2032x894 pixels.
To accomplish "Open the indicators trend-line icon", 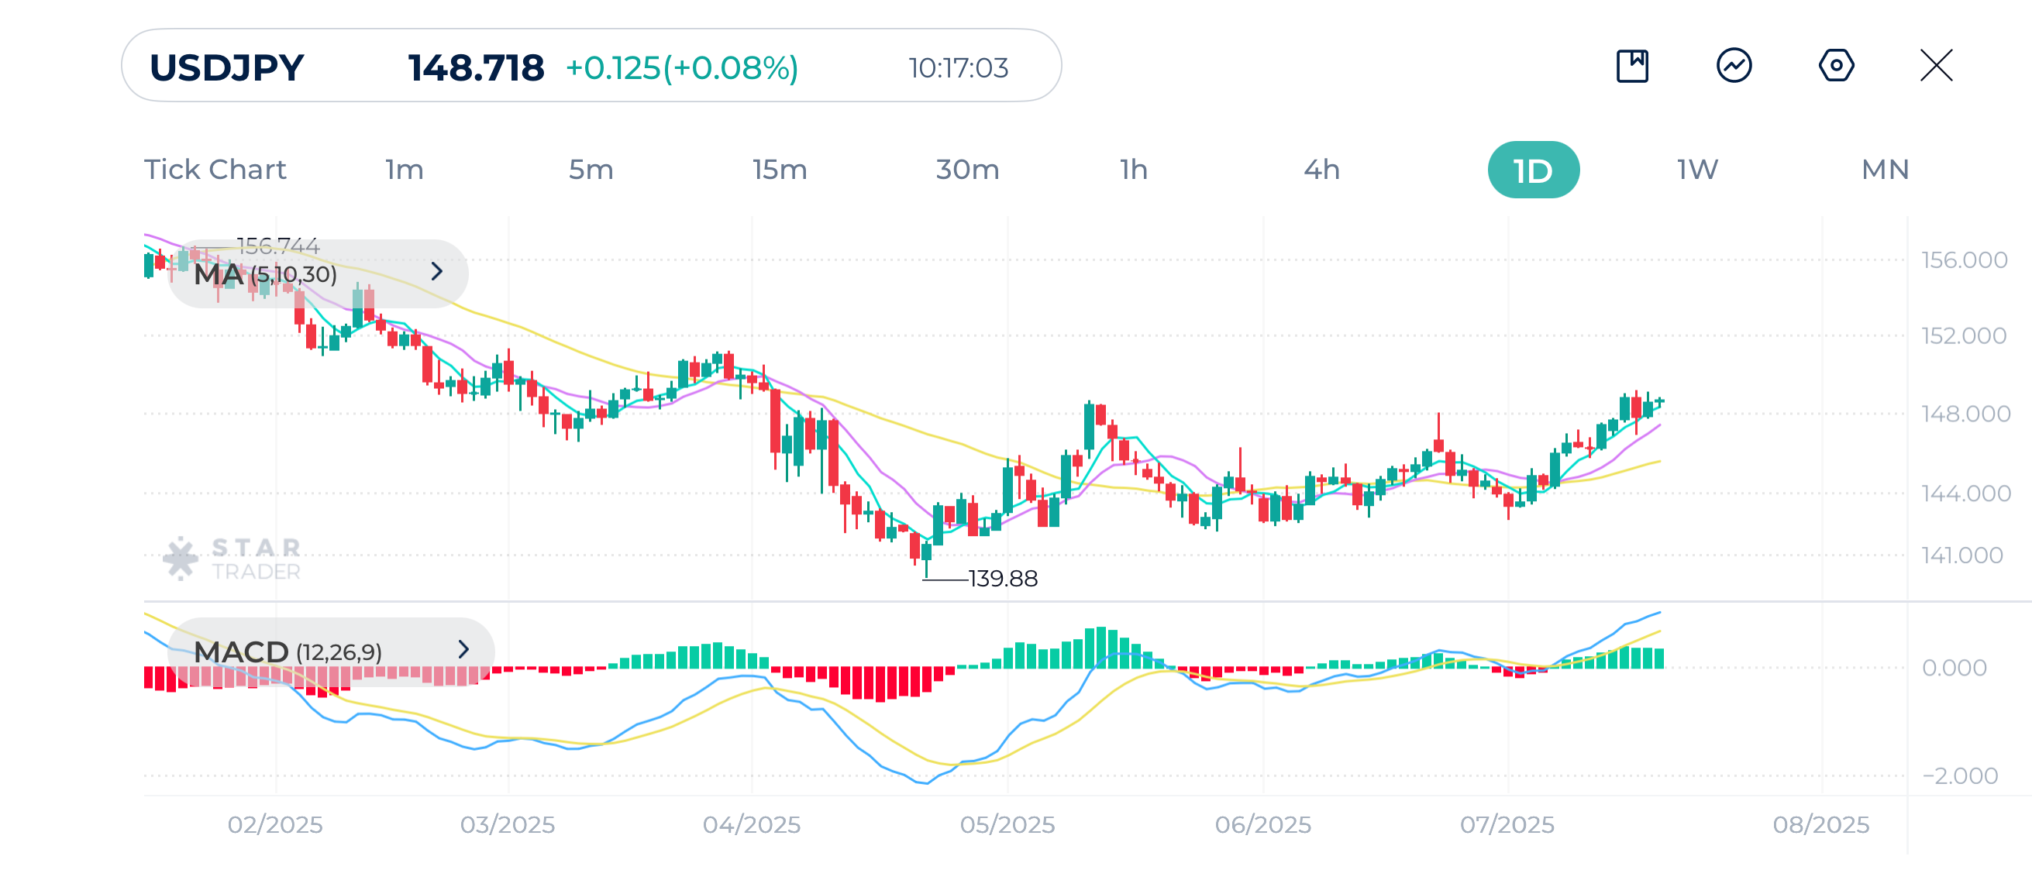I will point(1732,68).
